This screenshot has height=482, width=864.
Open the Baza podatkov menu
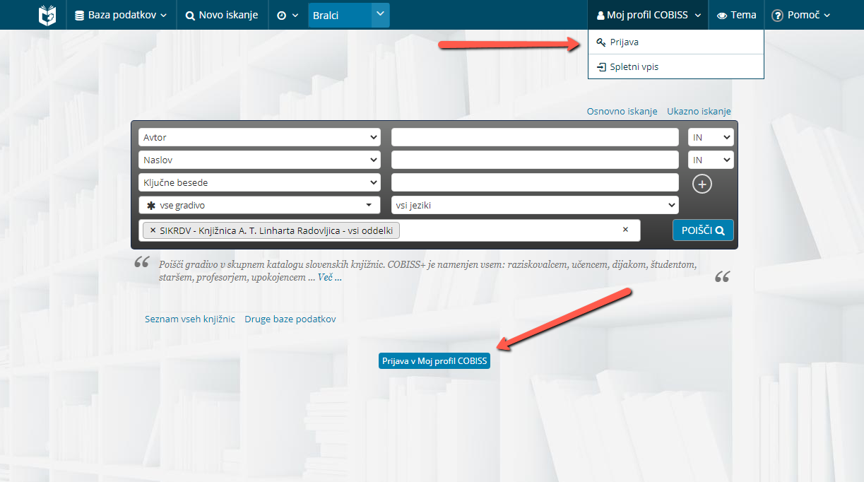tap(120, 15)
